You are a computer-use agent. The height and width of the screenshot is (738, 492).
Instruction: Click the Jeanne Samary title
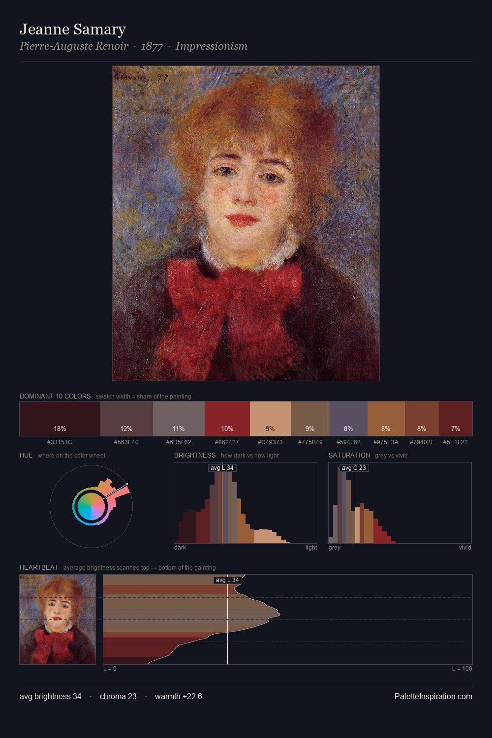coord(73,30)
